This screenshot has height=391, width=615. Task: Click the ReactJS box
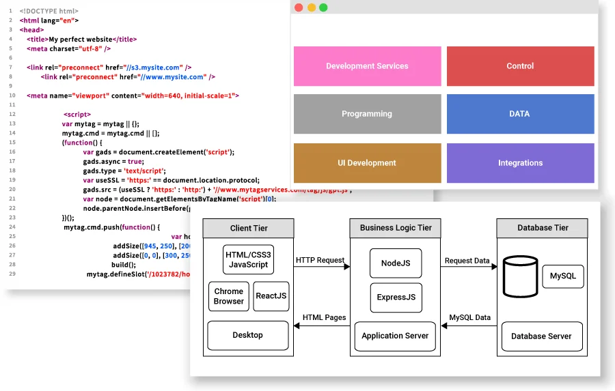(271, 296)
